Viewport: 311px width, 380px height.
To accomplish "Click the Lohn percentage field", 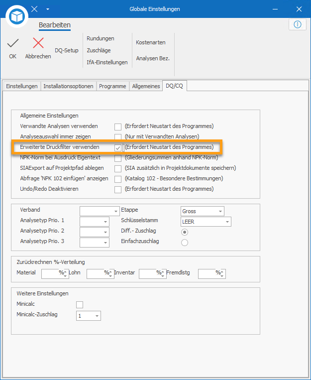I will pyautogui.click(x=101, y=274).
